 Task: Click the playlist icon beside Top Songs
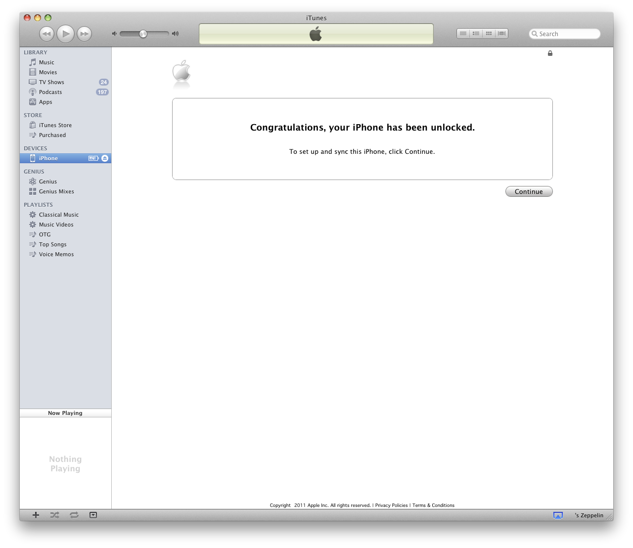tap(33, 244)
